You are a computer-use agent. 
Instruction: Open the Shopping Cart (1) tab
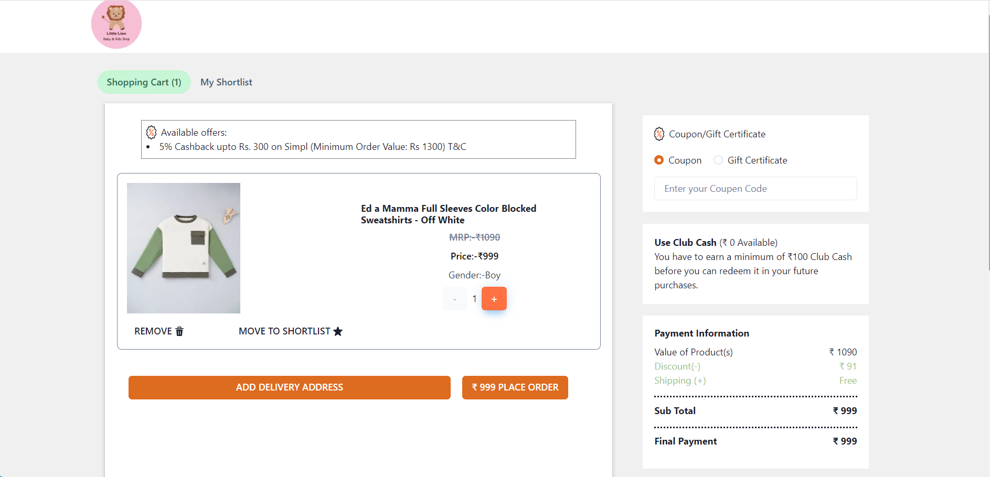pyautogui.click(x=144, y=82)
